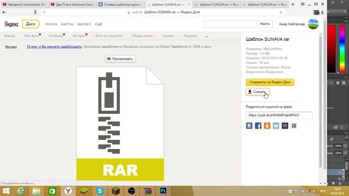Viewport: 349px width, 196px height.
Task: Bookmark page with the star icon
Action: [x=281, y=12]
